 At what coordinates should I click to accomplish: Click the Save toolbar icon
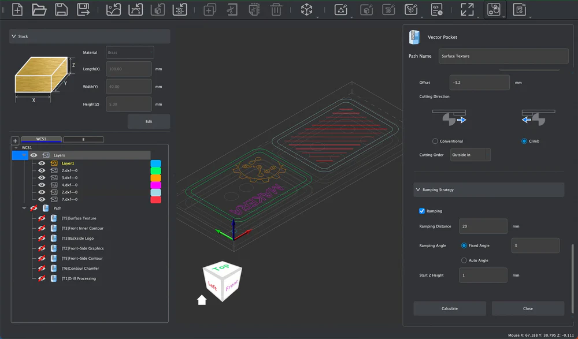pos(61,9)
